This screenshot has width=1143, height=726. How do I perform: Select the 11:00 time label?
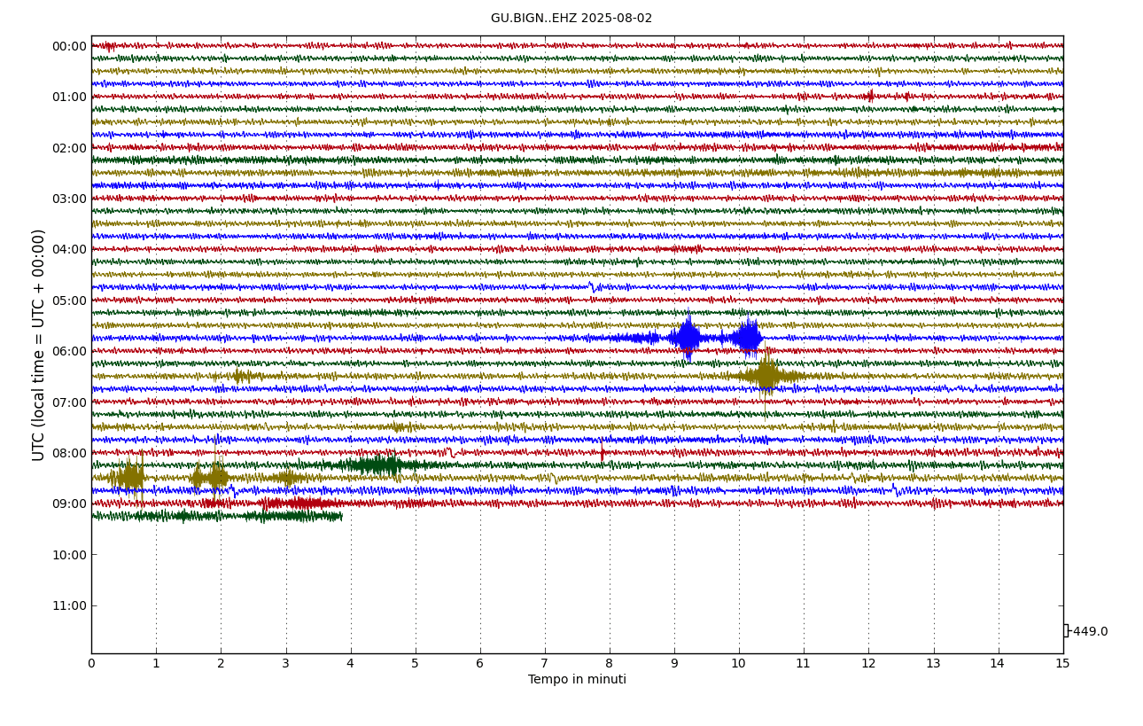pyautogui.click(x=69, y=605)
